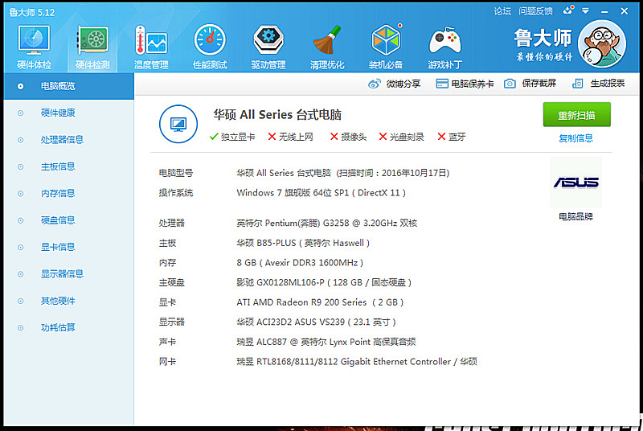Screen dimensions: 643x431
Task: Click the 电脑保养卡 card icon
Action: (441, 84)
